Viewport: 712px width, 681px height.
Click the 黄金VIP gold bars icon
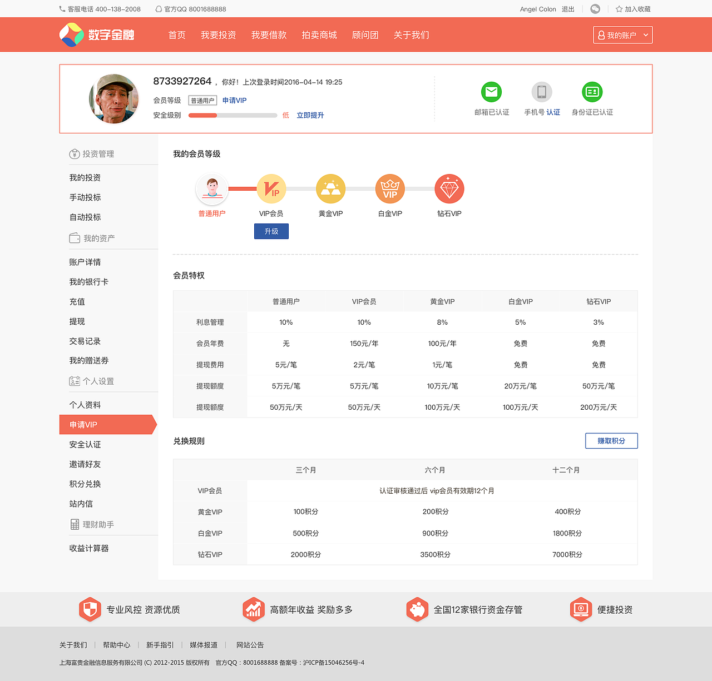click(x=331, y=189)
